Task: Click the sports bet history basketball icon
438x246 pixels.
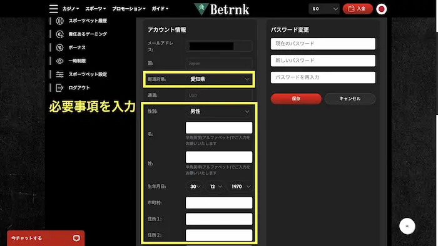Action: click(x=59, y=21)
